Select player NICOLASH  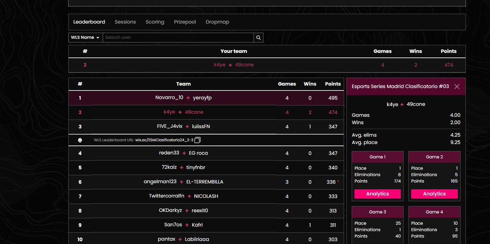click(206, 196)
